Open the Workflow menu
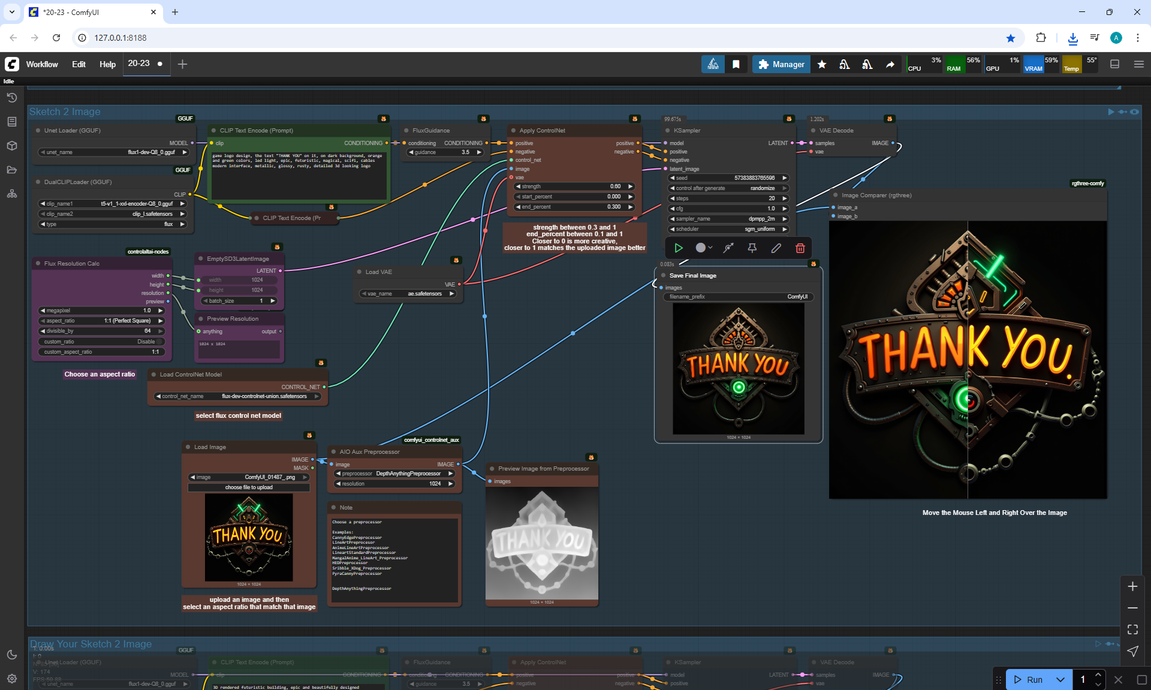The width and height of the screenshot is (1151, 690). 42,64
